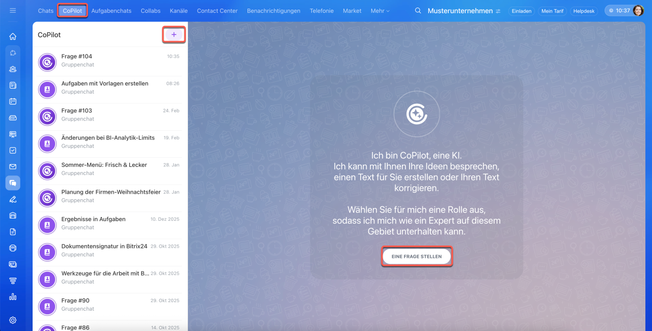Screen dimensions: 652x331
Task: Go to the home icon in the sidebar
Action: coord(13,37)
